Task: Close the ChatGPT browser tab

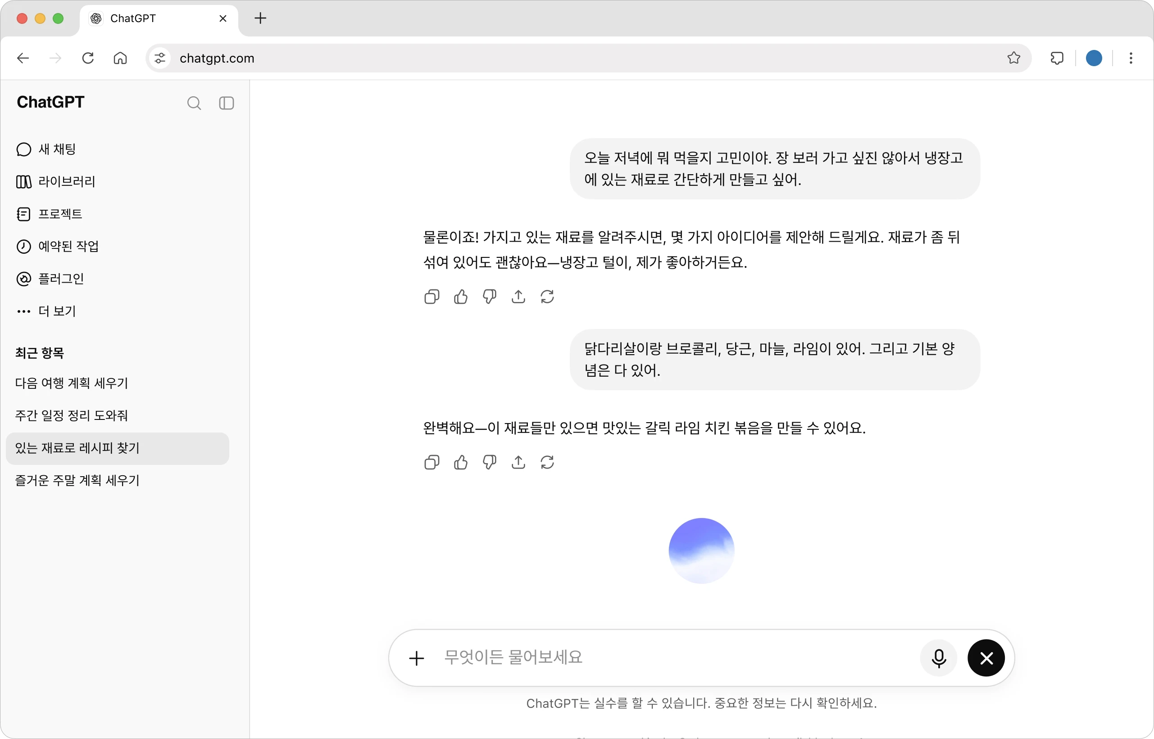Action: click(223, 18)
